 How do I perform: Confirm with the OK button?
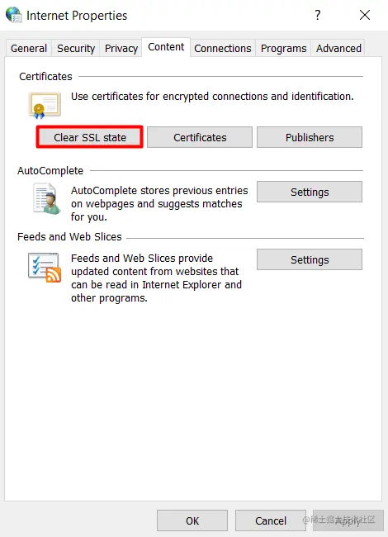(x=192, y=520)
